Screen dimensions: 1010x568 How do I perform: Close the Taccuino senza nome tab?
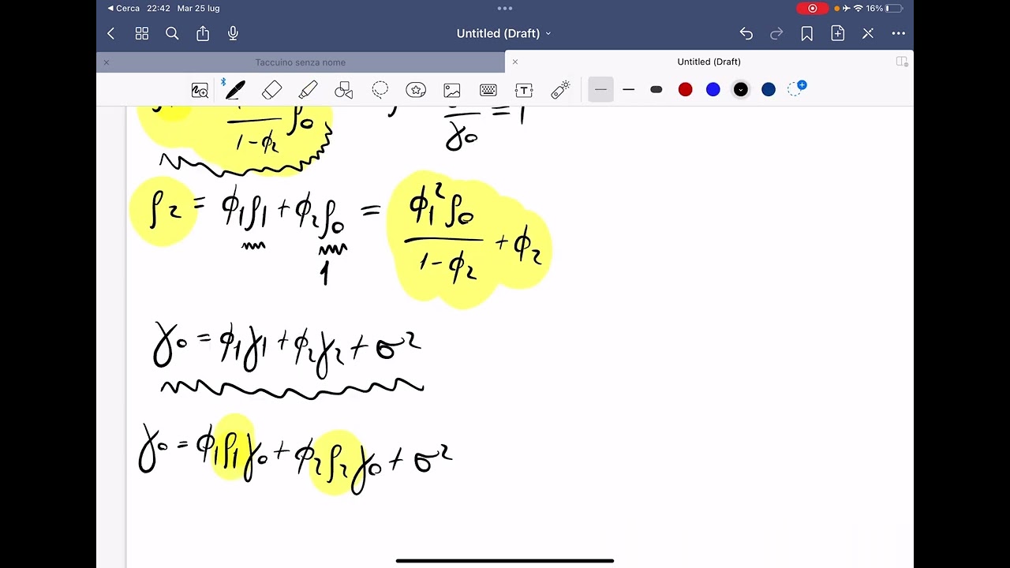coord(107,62)
